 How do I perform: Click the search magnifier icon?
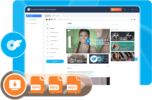[x=133, y=24]
